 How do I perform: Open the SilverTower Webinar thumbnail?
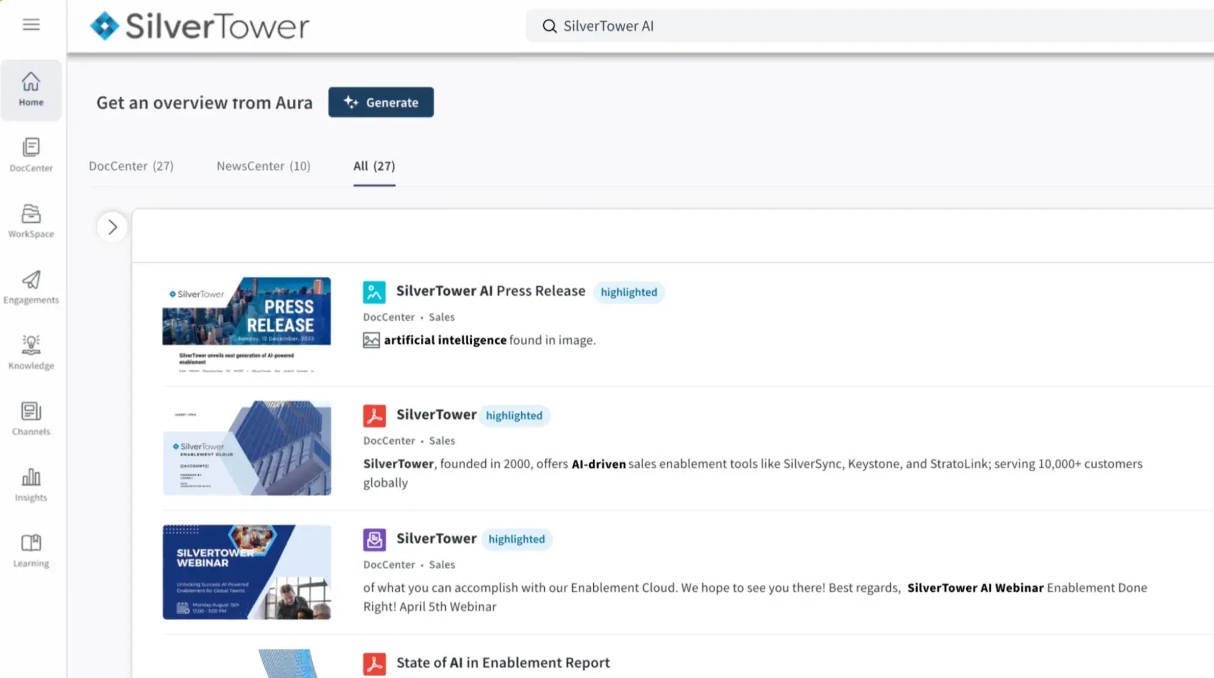[247, 572]
